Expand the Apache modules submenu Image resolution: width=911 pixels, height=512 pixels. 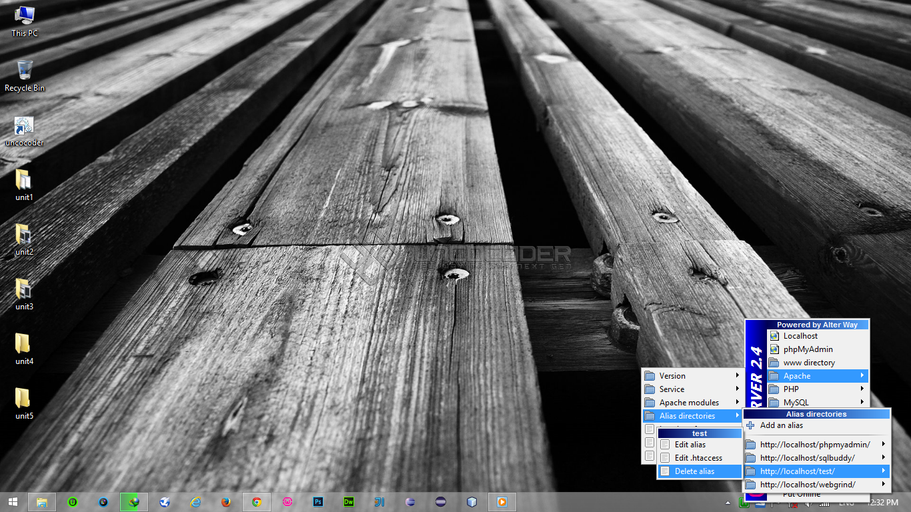point(692,403)
